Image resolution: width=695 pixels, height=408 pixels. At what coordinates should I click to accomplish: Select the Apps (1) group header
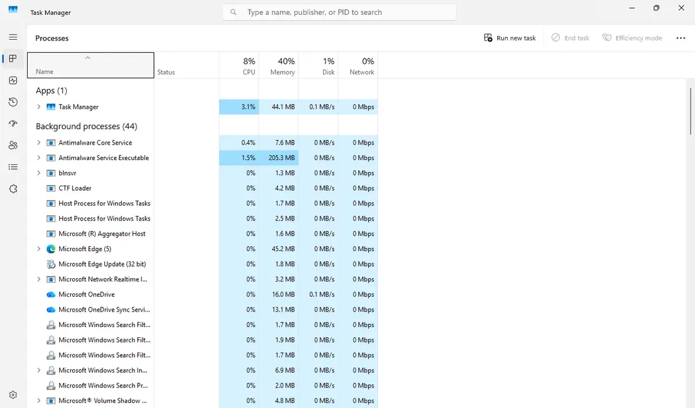click(x=51, y=91)
